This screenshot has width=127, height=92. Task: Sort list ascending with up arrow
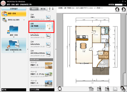[x=50, y=9]
